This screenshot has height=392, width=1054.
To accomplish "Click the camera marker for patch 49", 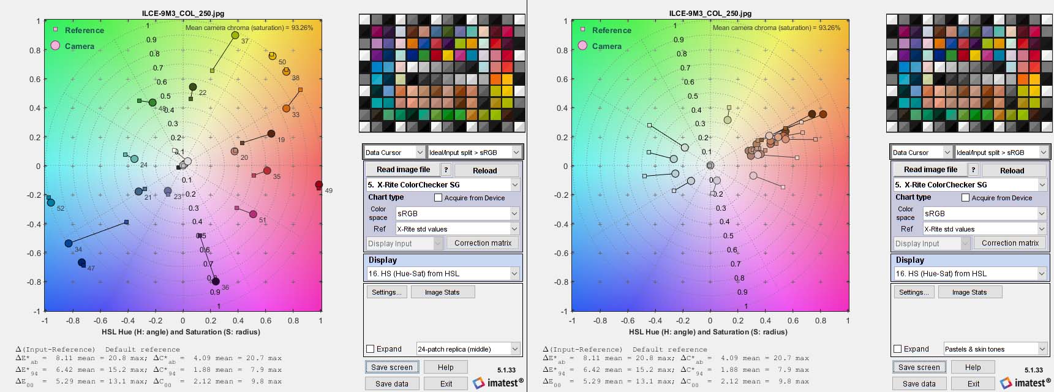I will tap(318, 185).
